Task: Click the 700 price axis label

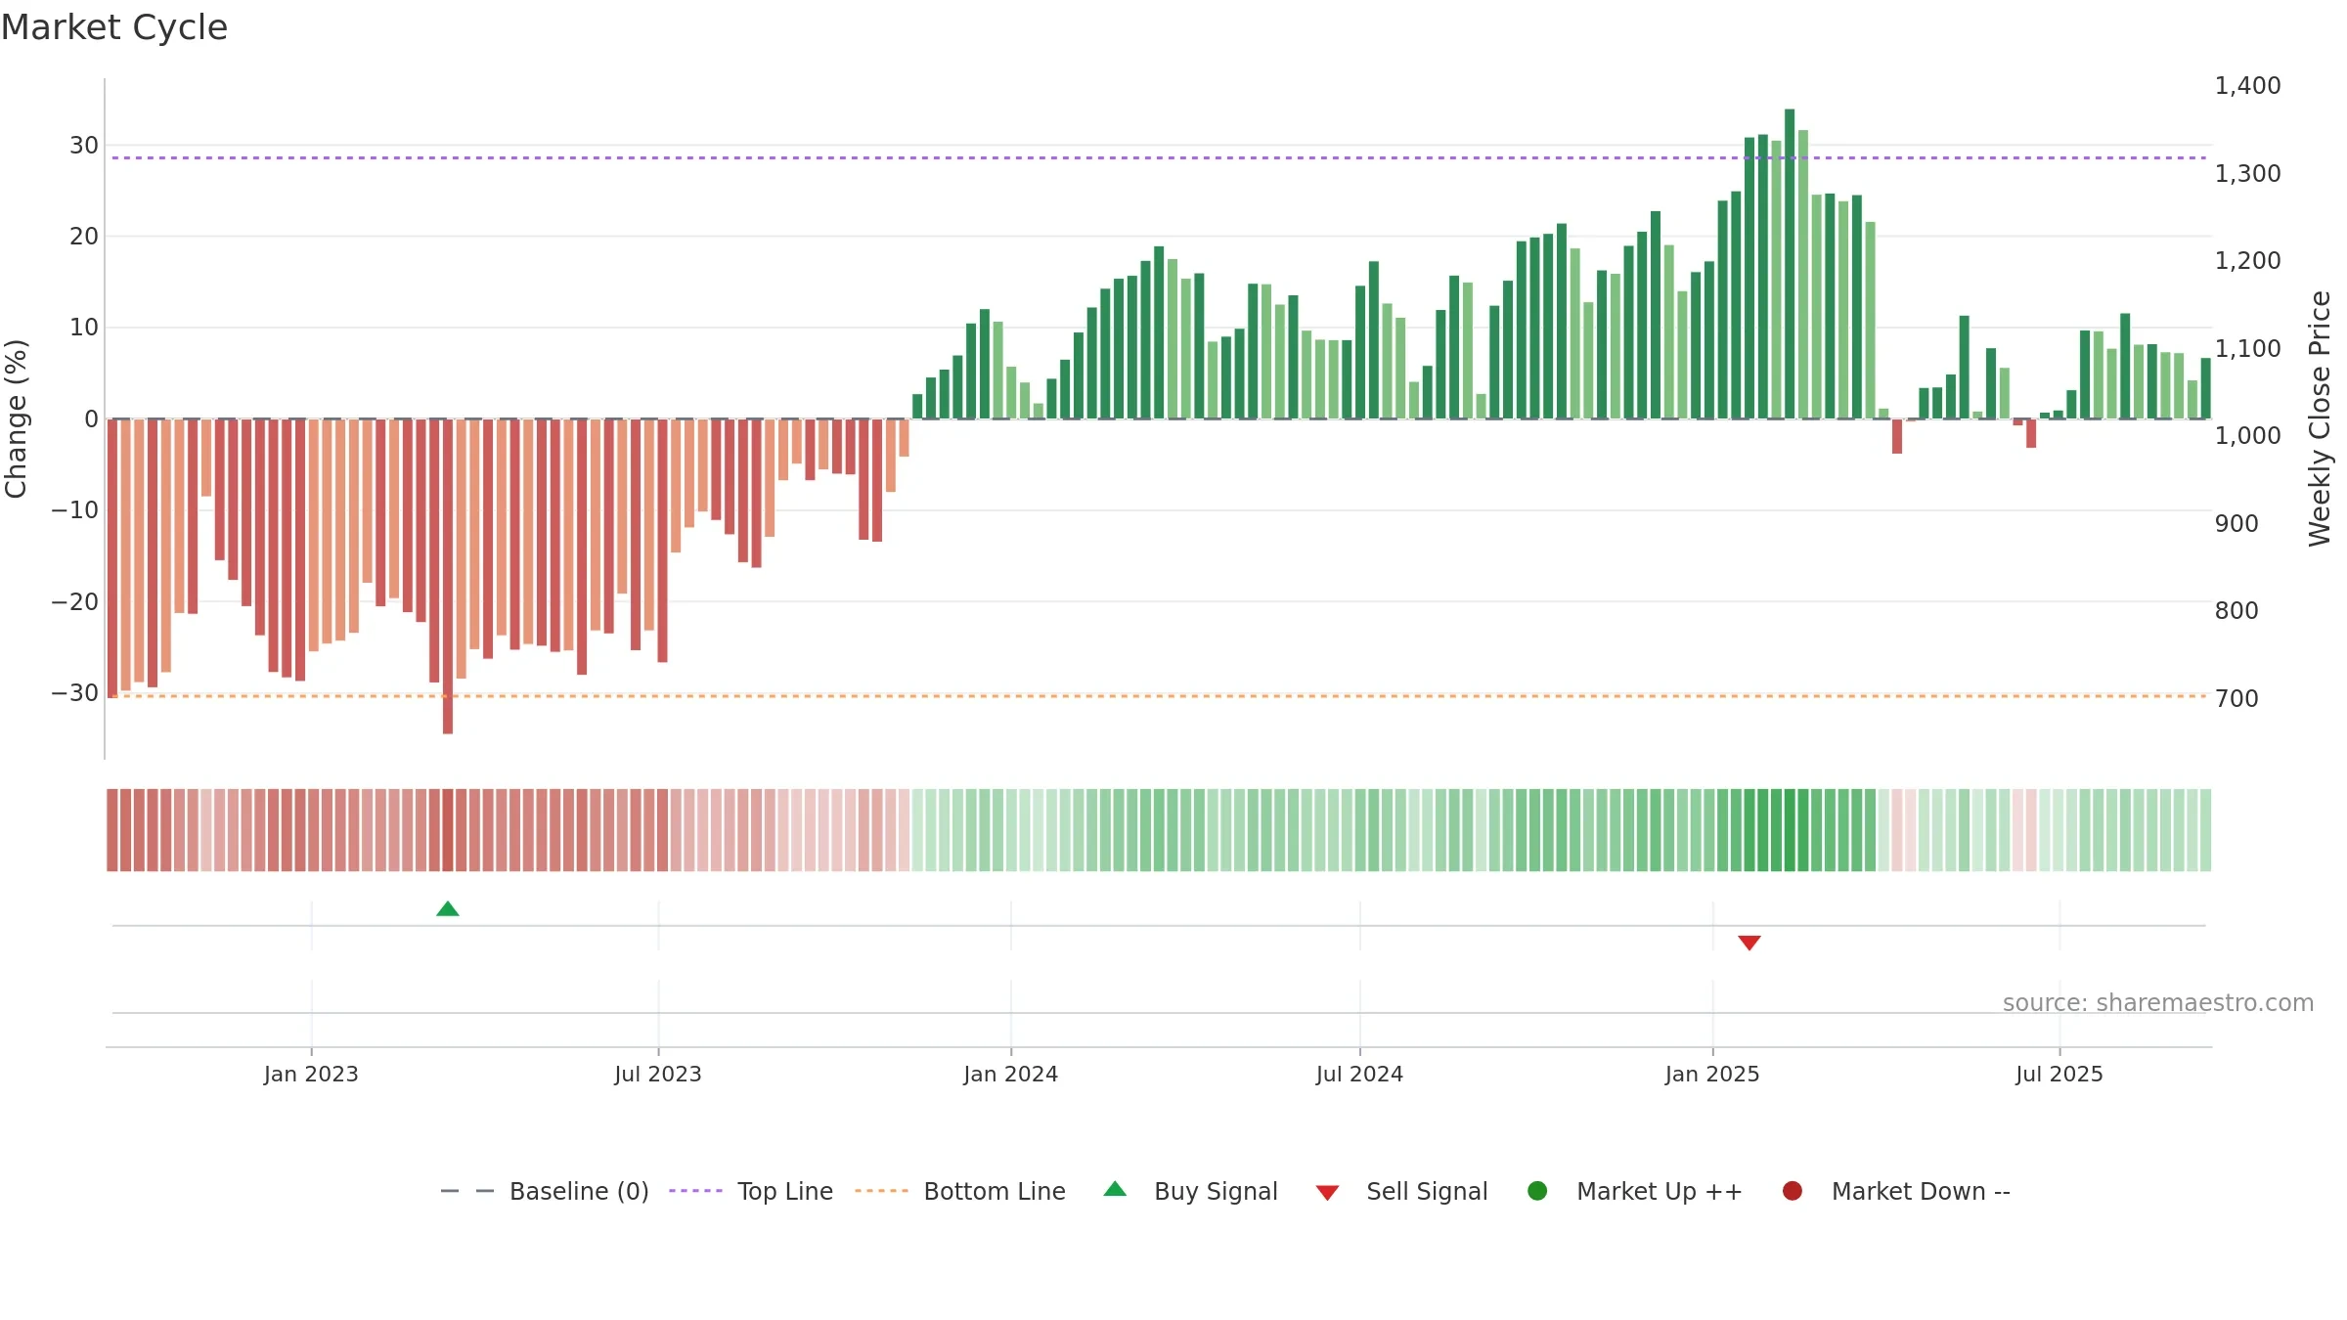Action: [2236, 698]
